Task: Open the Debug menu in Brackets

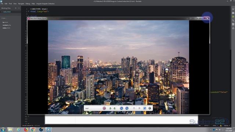Action: [x=28, y=4]
